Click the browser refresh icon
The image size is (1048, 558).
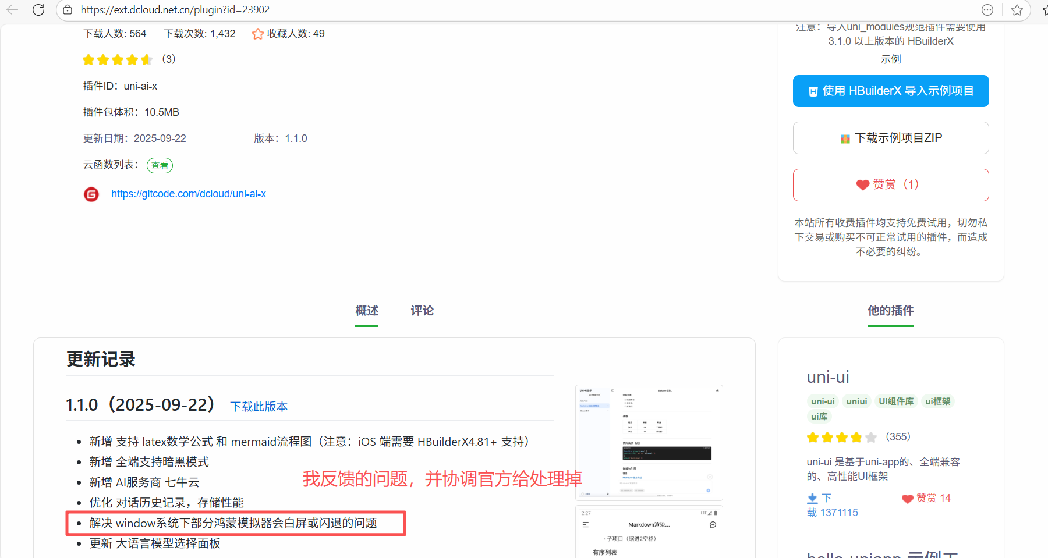pyautogui.click(x=38, y=10)
